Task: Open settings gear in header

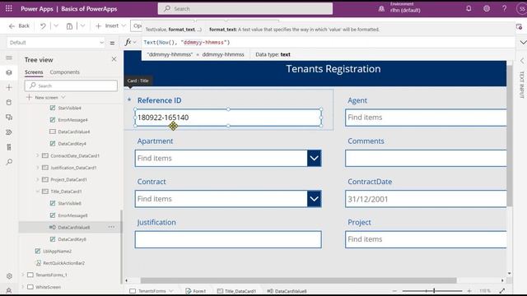Action: click(487, 8)
